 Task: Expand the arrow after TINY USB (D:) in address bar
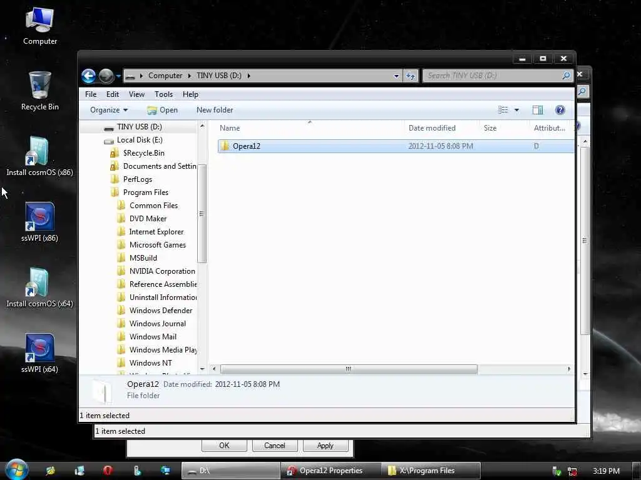point(249,76)
